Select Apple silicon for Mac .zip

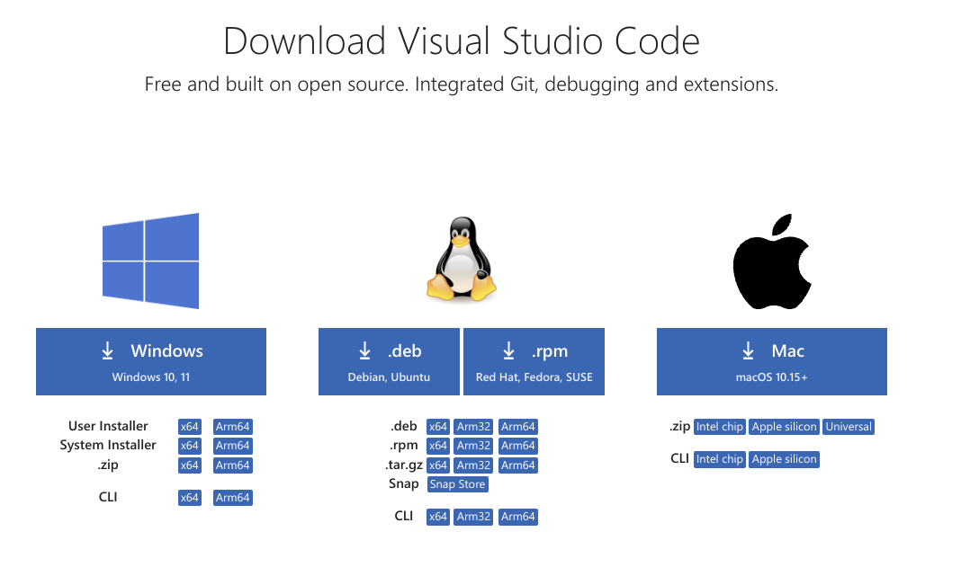coord(785,427)
